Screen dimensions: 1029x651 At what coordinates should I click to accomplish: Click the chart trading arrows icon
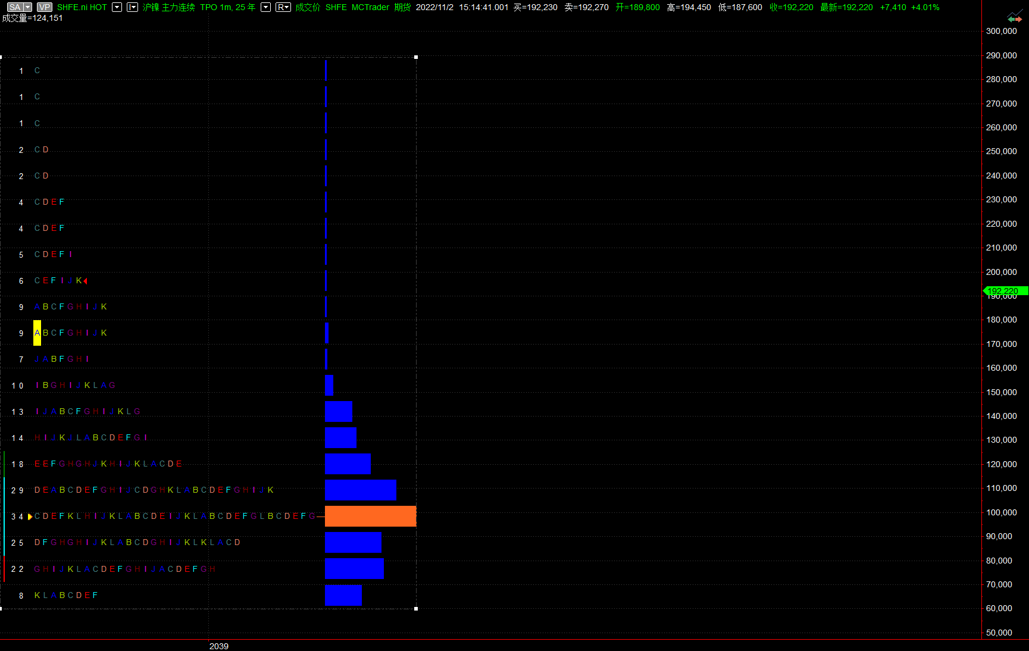1014,17
